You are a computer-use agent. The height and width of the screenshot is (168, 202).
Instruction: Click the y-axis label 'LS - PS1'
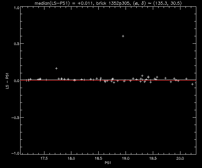[x=7, y=81]
